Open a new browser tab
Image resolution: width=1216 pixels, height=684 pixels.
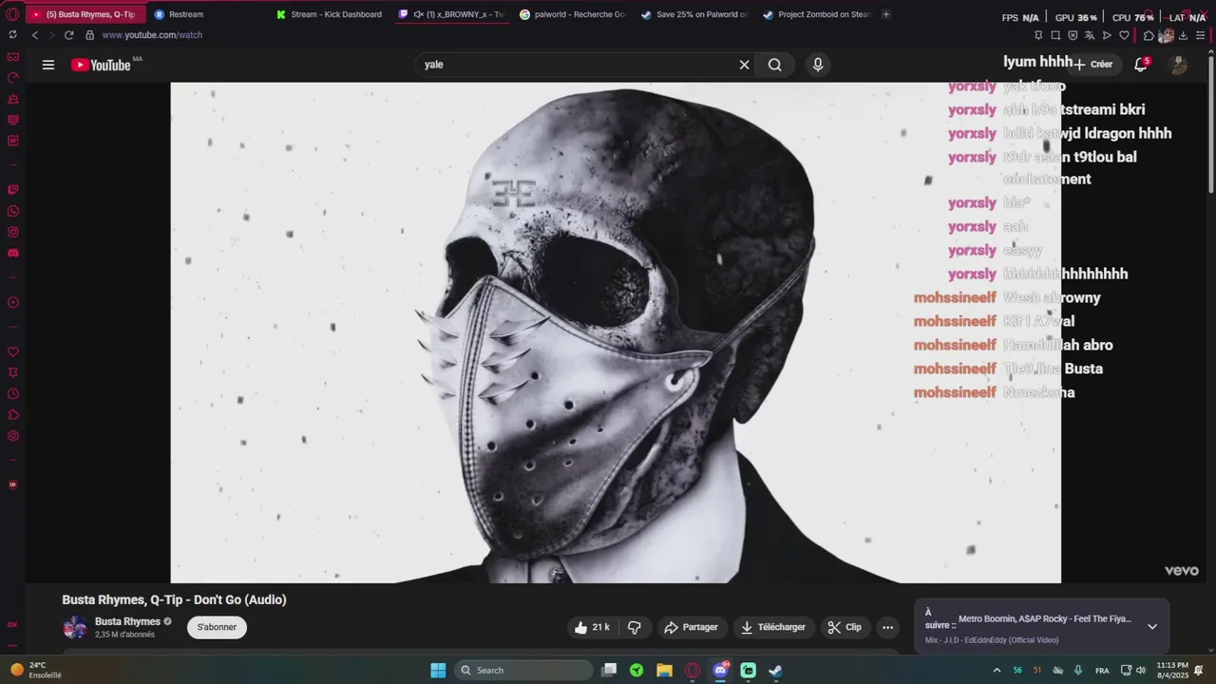886,14
